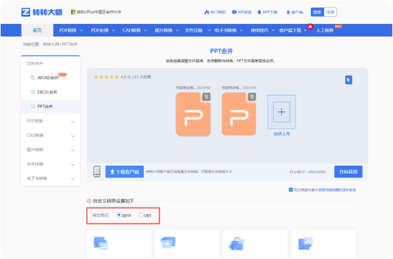The image size is (393, 259).
Task: Go to the 首页 tab
Action: coord(37,30)
